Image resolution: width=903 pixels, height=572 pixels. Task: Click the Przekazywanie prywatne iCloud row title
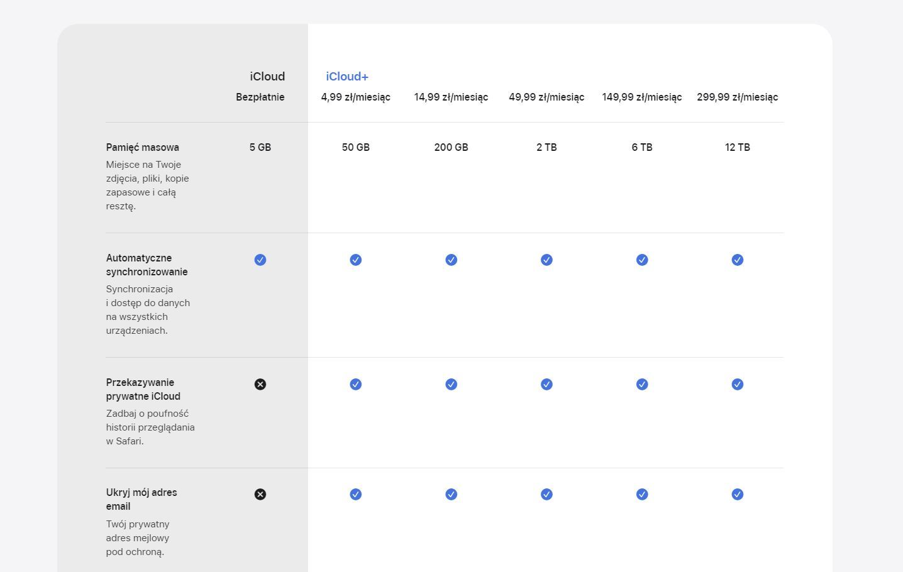[143, 389]
